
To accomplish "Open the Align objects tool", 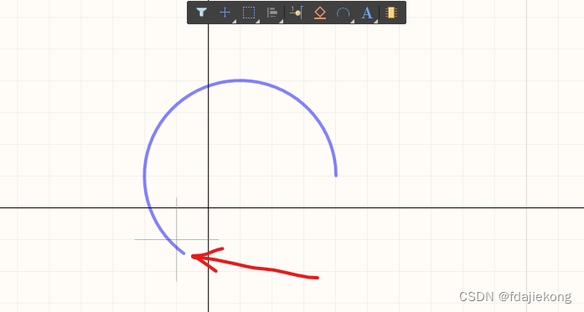I will (x=272, y=13).
